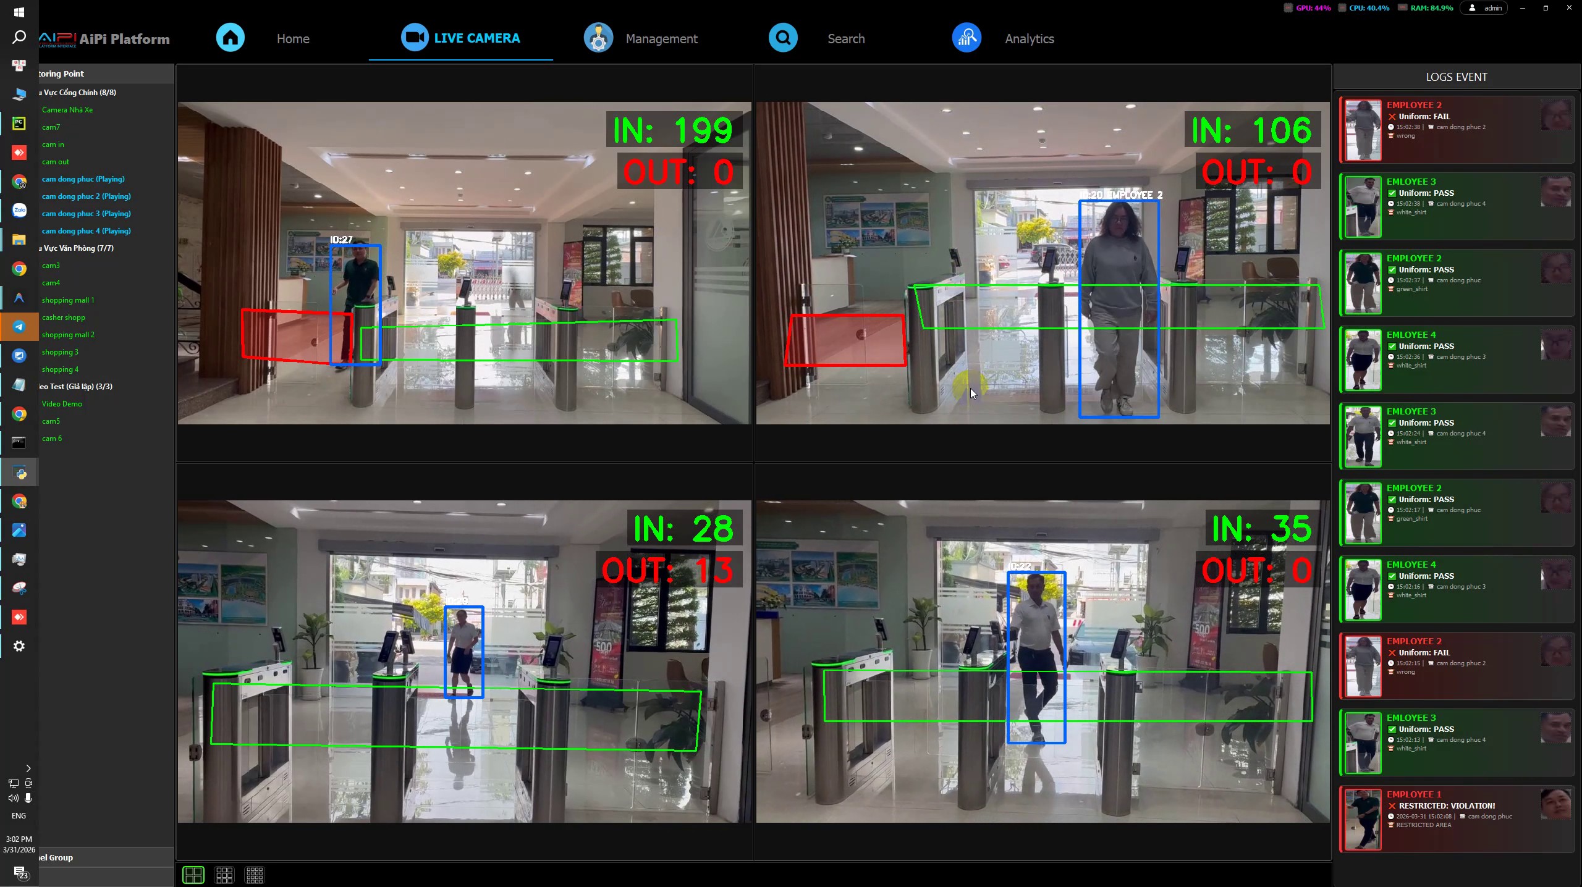This screenshot has height=887, width=1582.
Task: Select cam dong phuc 4 (Playing)
Action: pyautogui.click(x=87, y=230)
